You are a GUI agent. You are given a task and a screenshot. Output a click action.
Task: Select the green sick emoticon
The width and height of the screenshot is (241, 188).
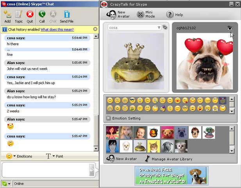click(x=132, y=108)
